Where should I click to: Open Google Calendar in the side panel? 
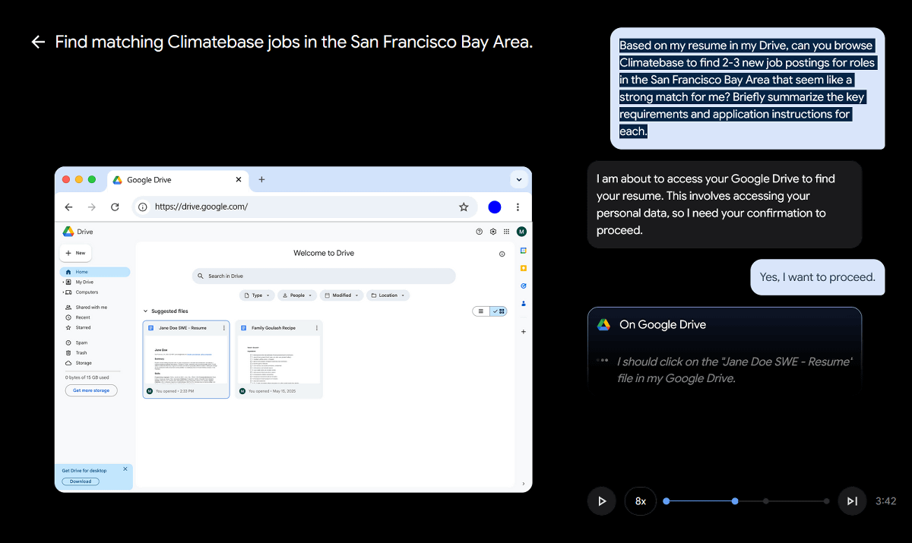coord(524,251)
